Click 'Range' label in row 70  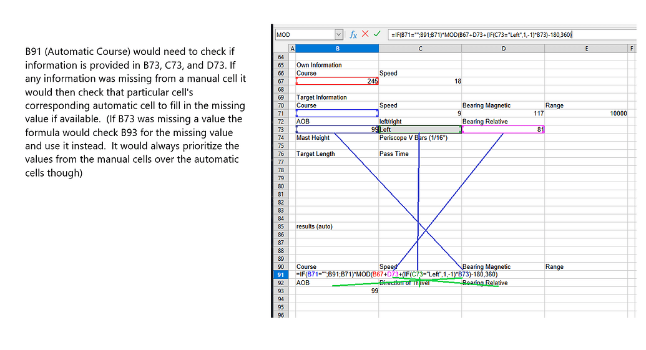[554, 105]
